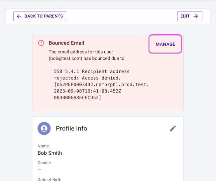
Task: Click the 08DBB06A8ECECD52 identifier line
Action: [77, 97]
